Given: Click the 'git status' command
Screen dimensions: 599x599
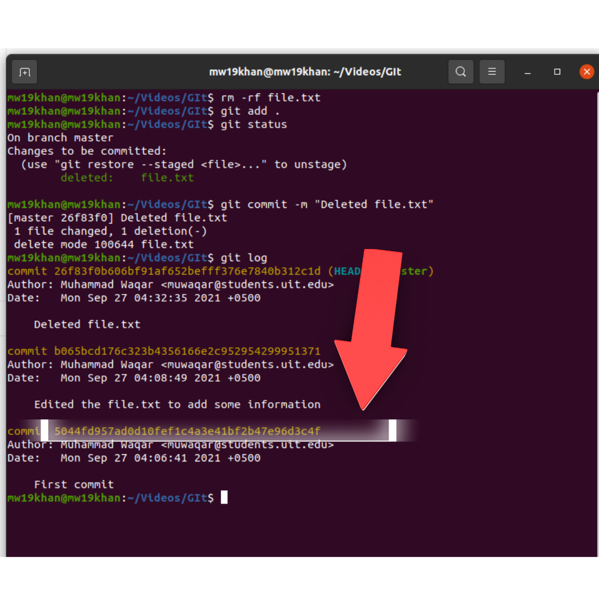Looking at the screenshot, I should tap(253, 125).
